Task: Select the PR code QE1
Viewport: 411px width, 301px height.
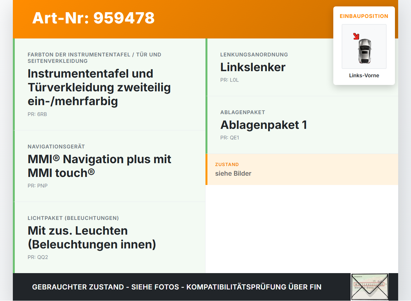Action: [230, 138]
